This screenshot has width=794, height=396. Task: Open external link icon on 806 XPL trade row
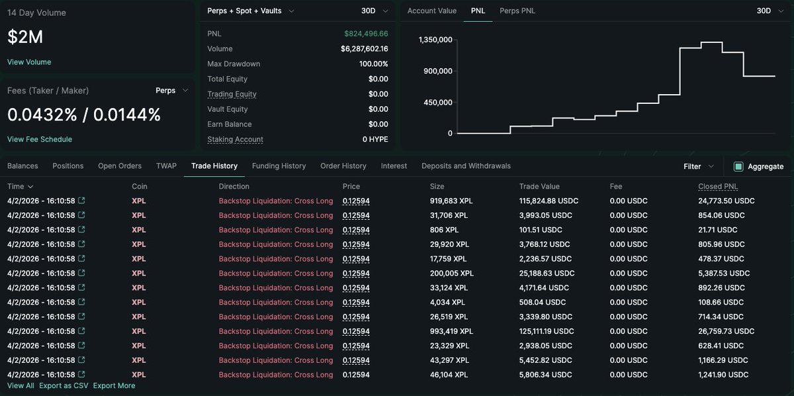[81, 230]
